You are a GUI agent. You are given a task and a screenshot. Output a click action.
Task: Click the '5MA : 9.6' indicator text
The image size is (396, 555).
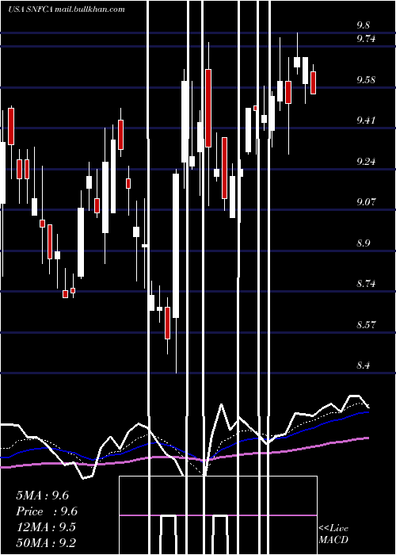43,496
